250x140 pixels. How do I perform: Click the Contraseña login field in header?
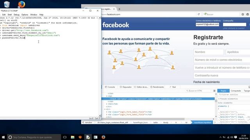pyautogui.click(x=234, y=24)
